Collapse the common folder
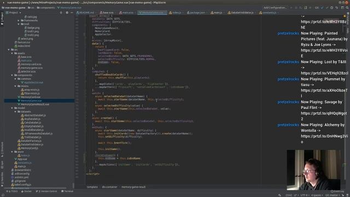The height and width of the screenshot is (197, 350). click(x=16, y=79)
